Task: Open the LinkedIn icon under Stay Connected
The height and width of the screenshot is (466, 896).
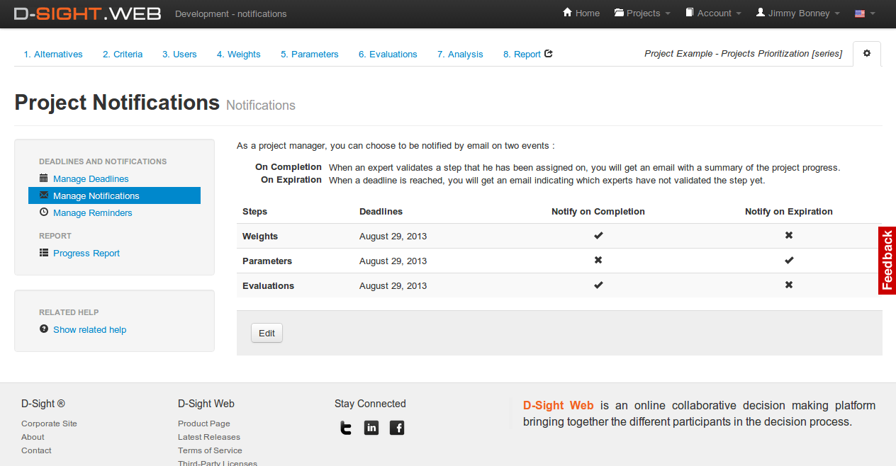Action: point(371,428)
